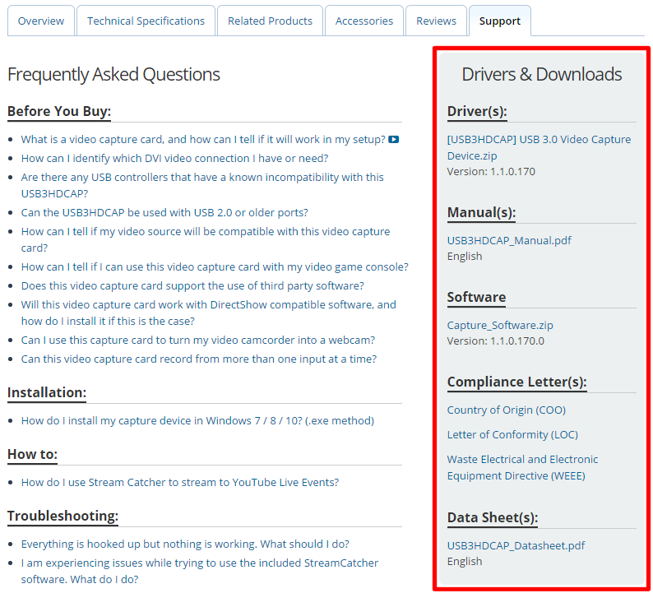This screenshot has width=653, height=593.
Task: Download USB 3.0 Video Capture Device.zip driver
Action: tap(539, 147)
